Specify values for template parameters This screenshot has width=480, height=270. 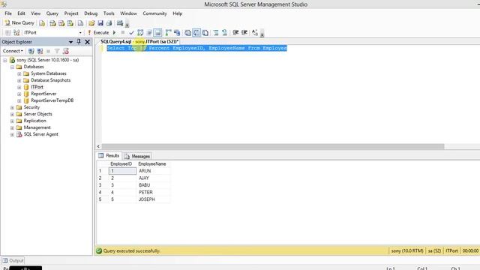[255, 32]
